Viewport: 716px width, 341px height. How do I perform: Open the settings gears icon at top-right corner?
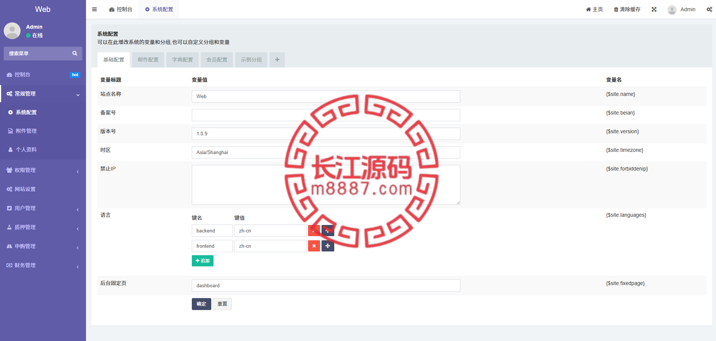pos(709,9)
